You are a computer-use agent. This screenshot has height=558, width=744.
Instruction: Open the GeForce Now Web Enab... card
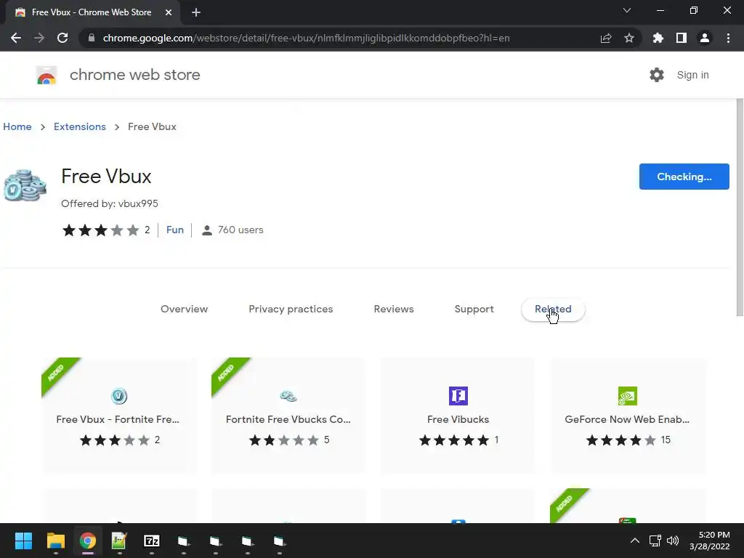pyautogui.click(x=627, y=415)
